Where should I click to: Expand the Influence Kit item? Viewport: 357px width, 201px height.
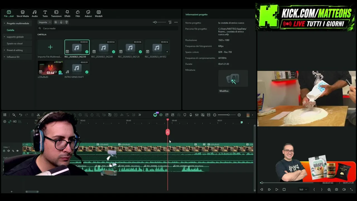(4, 57)
